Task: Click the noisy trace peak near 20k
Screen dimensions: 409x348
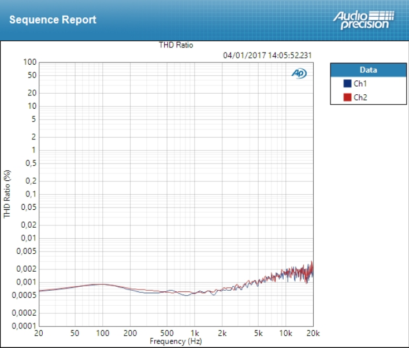Action: (x=312, y=263)
